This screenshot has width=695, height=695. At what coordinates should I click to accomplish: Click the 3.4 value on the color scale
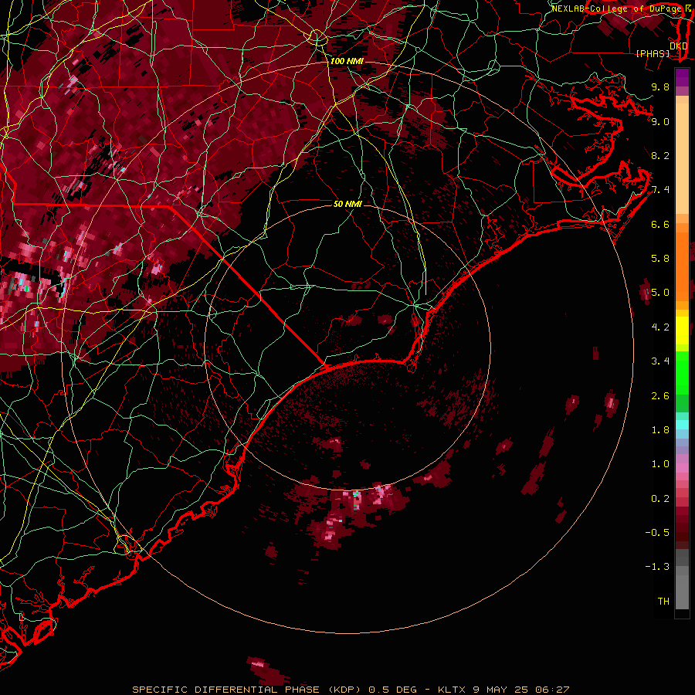tap(660, 361)
